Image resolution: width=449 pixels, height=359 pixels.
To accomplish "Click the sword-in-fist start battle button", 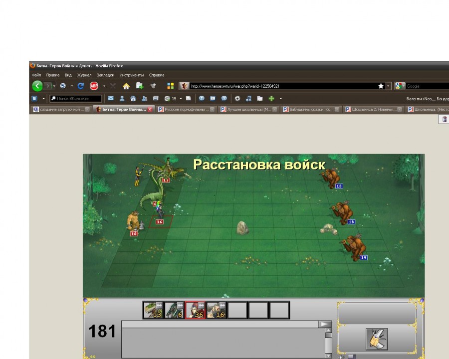I will 377,339.
